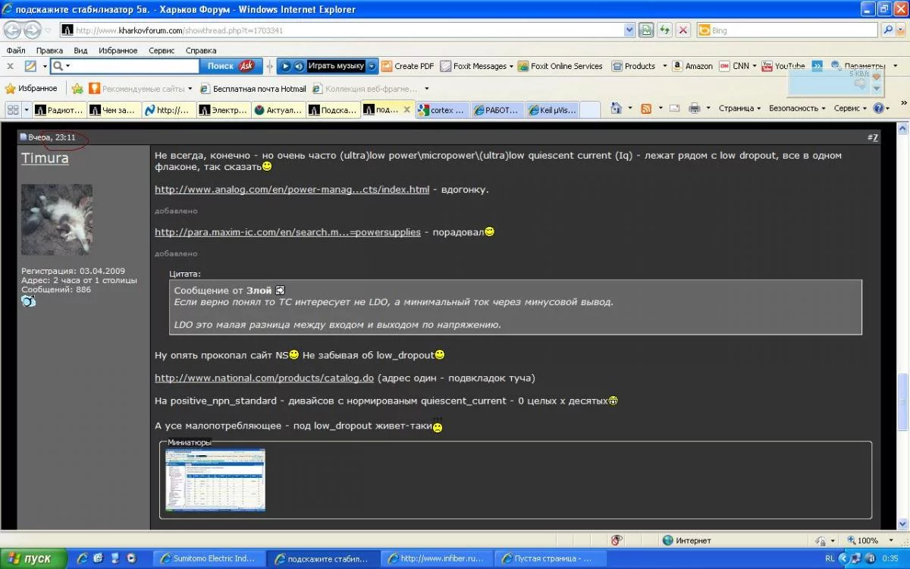Open the Избранное menu in menu bar
The height and width of the screenshot is (569, 910).
(118, 50)
